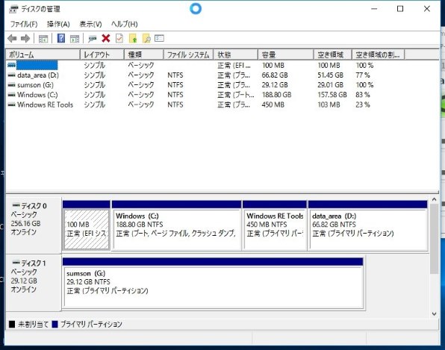Viewport: 445px width, 350px height.
Task: Click the folder with green arrow icon
Action: pos(133,38)
